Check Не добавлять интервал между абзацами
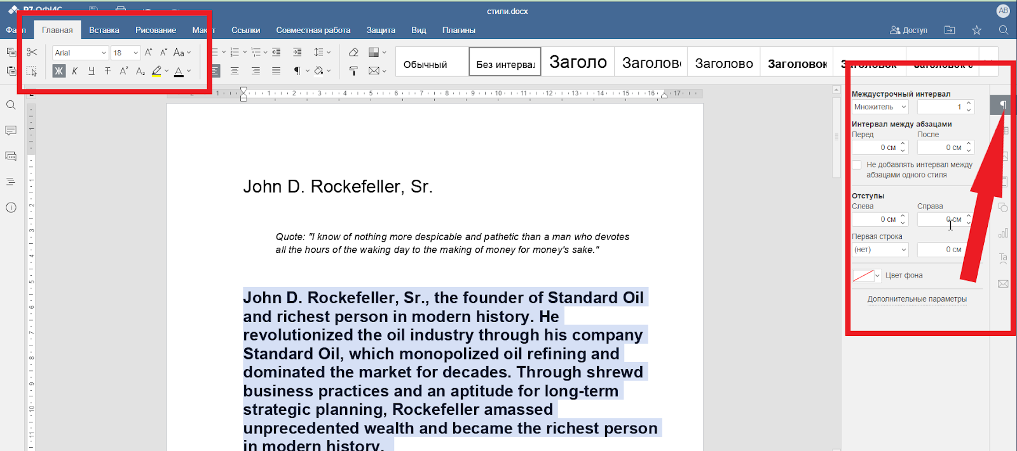 point(857,165)
